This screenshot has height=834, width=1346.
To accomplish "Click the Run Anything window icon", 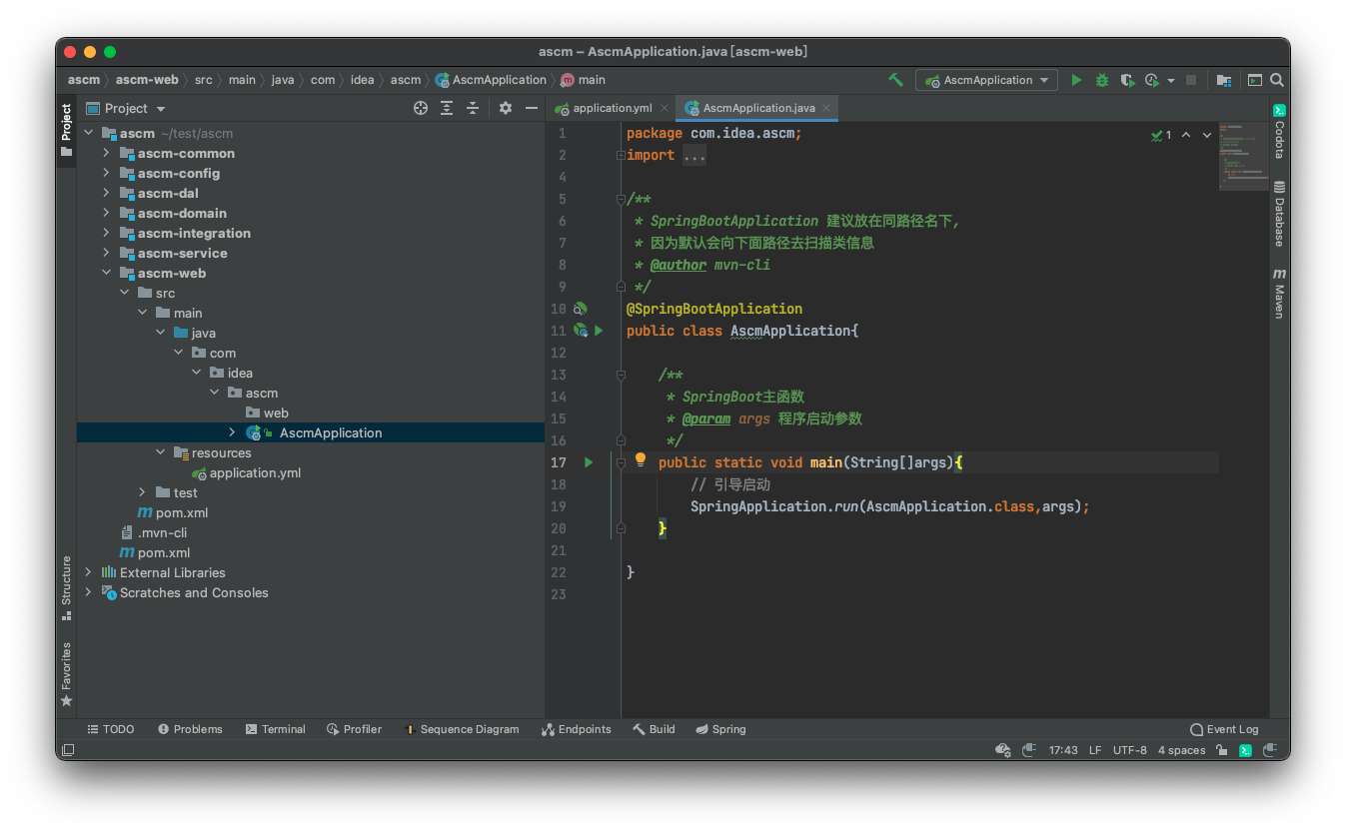I will (1255, 80).
